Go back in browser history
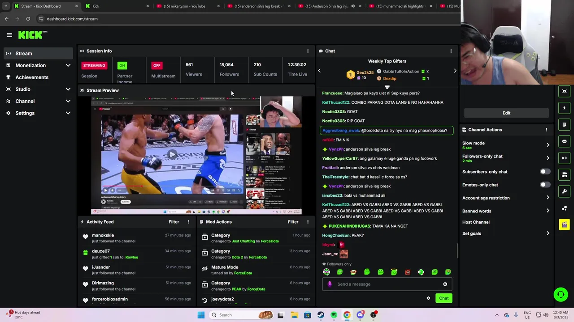 pyautogui.click(x=6, y=19)
